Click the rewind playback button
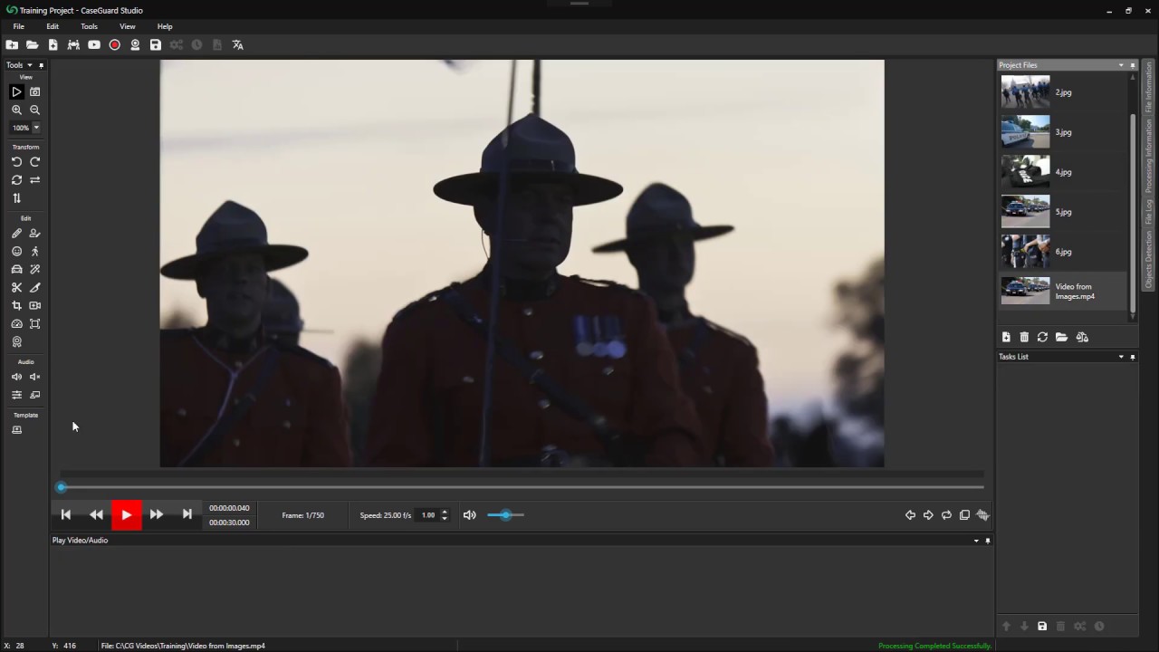 [96, 514]
